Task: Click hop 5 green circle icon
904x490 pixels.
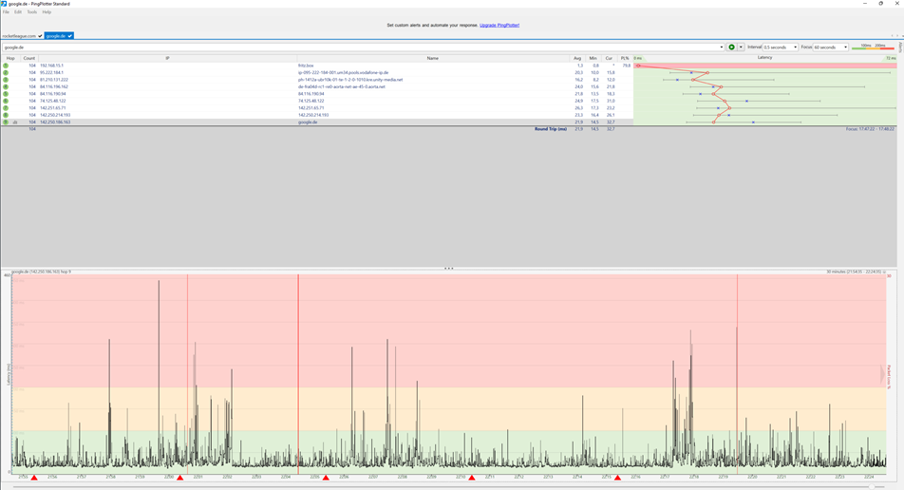Action: click(6, 94)
